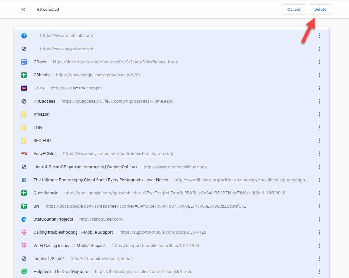
Task: Click the TDG folder icon
Action: pyautogui.click(x=24, y=128)
